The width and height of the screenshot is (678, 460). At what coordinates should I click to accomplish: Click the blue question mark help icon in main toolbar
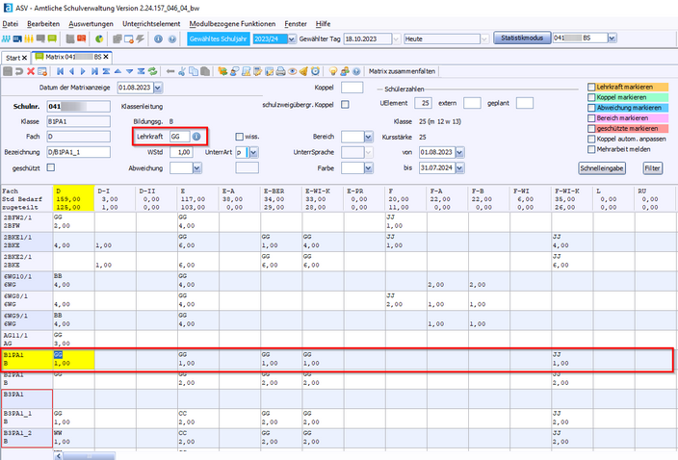click(x=172, y=38)
